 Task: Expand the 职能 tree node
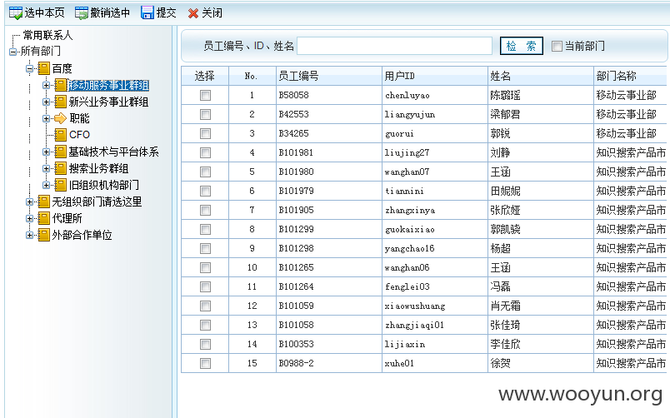coord(46,118)
